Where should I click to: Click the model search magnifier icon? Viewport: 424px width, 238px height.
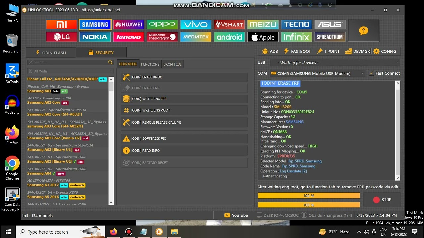point(110,62)
